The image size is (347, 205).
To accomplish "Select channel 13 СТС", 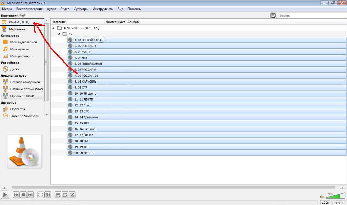I will (x=207, y=111).
